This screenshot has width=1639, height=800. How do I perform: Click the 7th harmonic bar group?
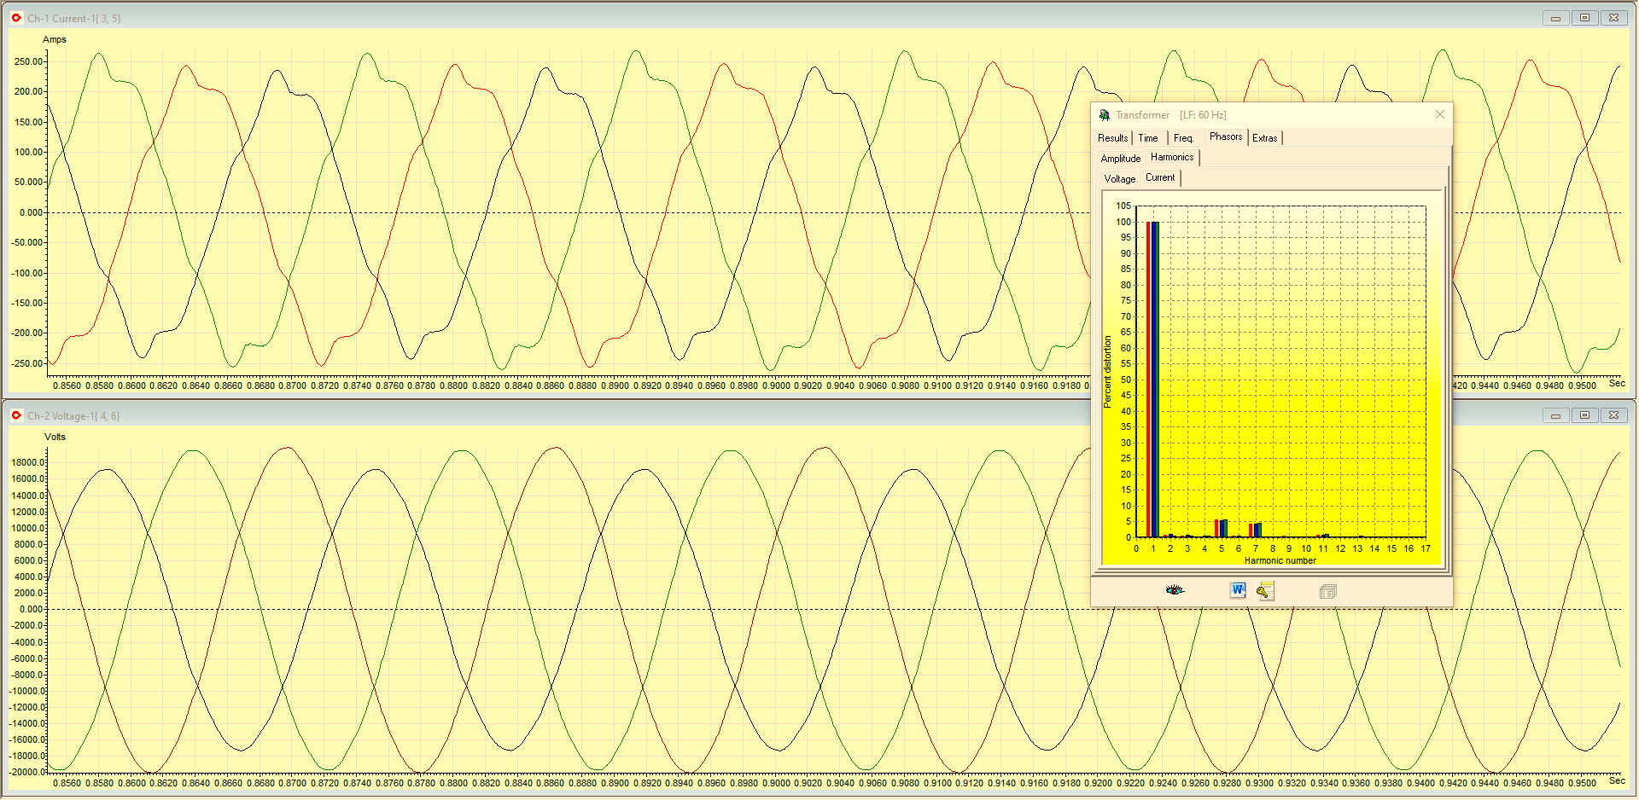click(1256, 530)
